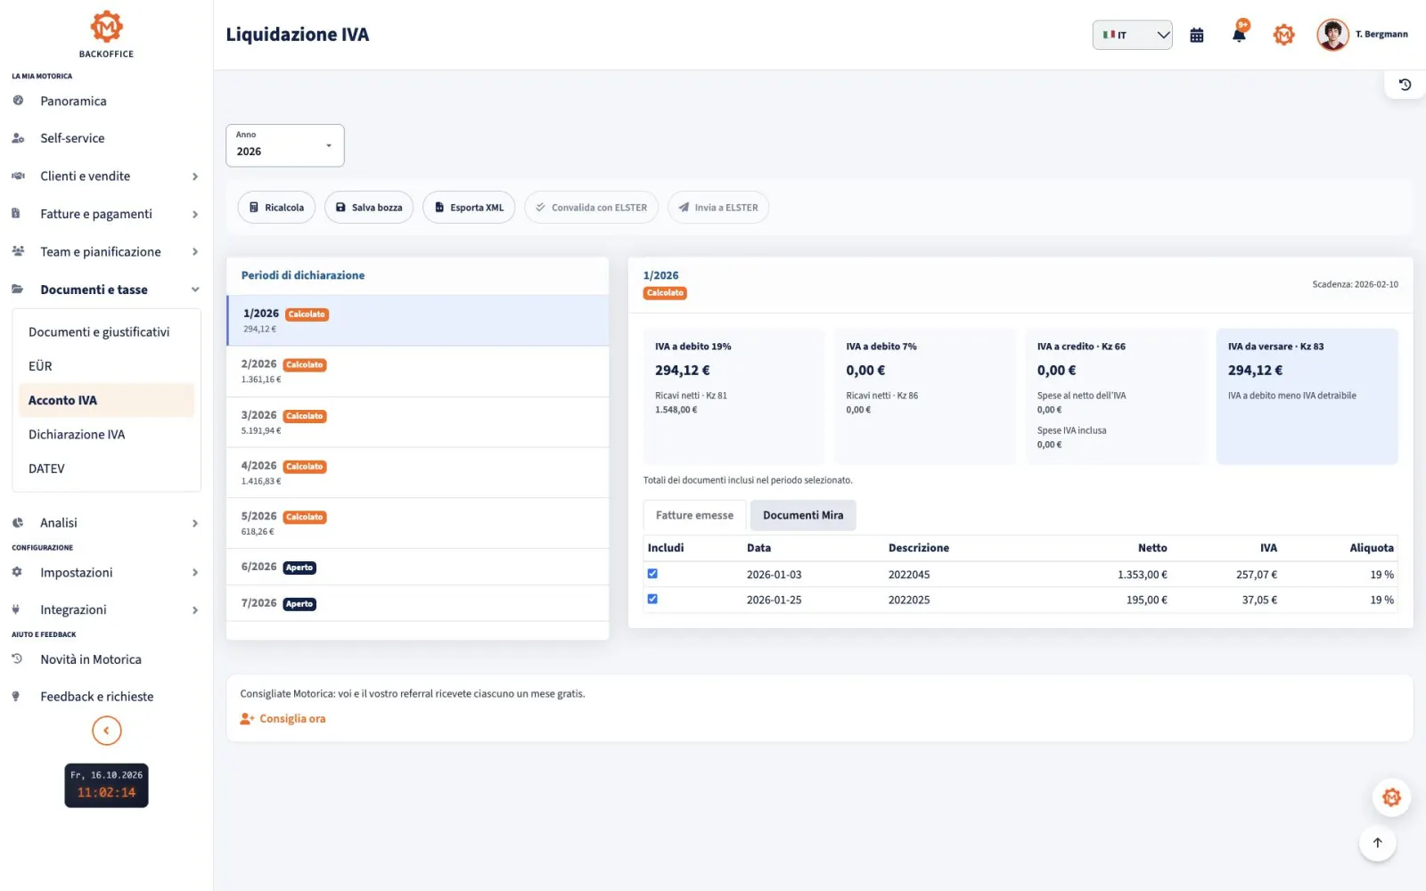
Task: Click the Self-service sidebar icon
Action: (x=18, y=138)
